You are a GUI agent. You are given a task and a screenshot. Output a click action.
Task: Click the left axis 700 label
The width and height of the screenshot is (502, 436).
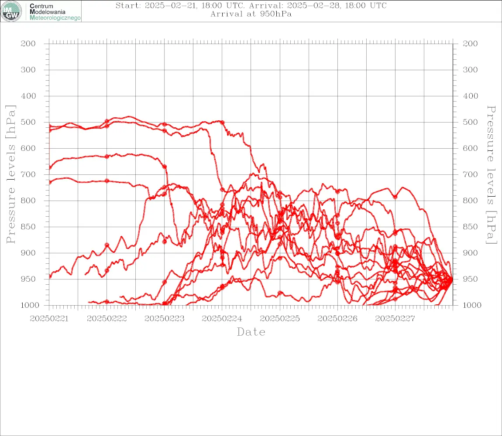(28, 175)
